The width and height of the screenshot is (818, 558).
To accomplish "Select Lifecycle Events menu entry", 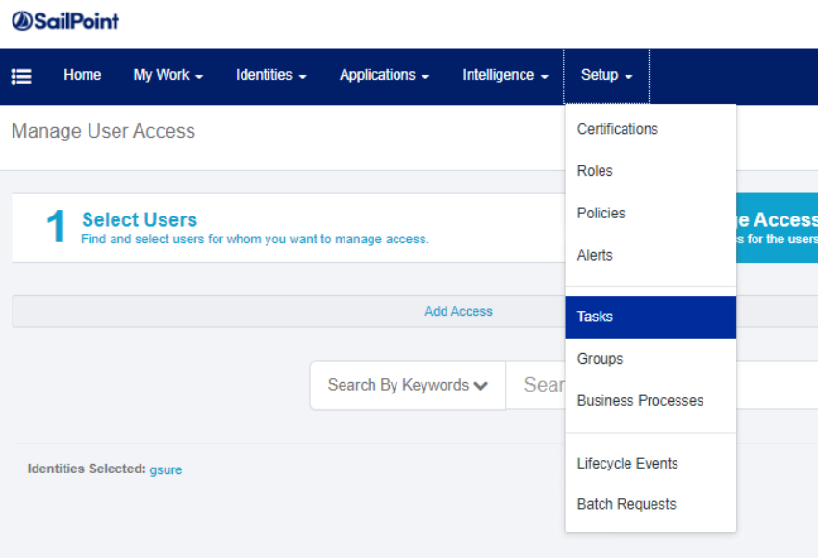I will click(x=651, y=463).
